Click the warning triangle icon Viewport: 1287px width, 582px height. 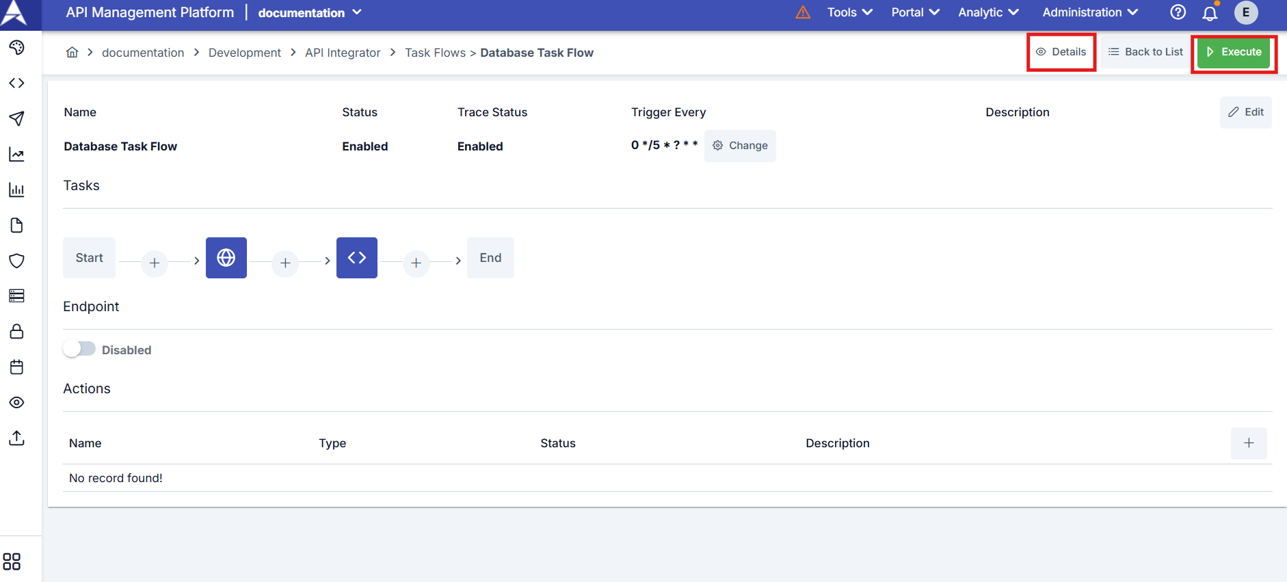(x=803, y=12)
